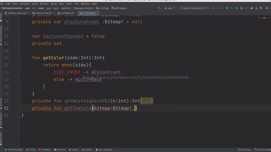Click fold end marker on line 32
The width and height of the screenshot is (271, 152).
click(x=19, y=115)
